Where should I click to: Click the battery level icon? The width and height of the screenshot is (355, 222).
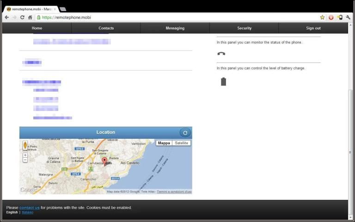click(x=223, y=82)
